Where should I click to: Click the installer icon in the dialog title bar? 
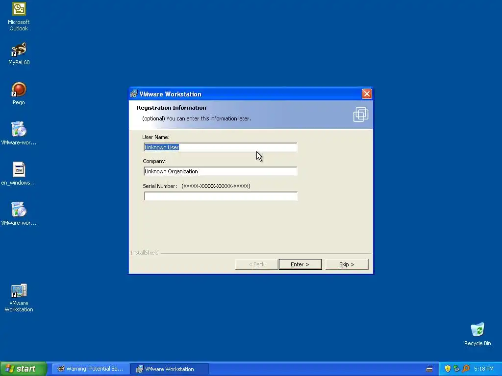pyautogui.click(x=134, y=94)
